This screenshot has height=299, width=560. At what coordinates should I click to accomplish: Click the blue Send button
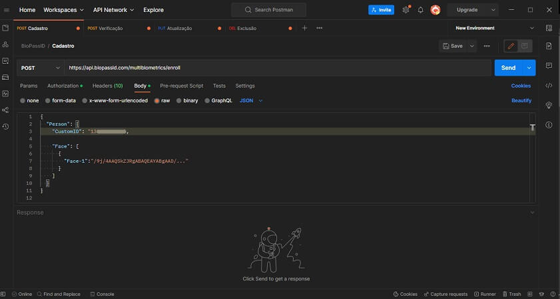pyautogui.click(x=508, y=68)
